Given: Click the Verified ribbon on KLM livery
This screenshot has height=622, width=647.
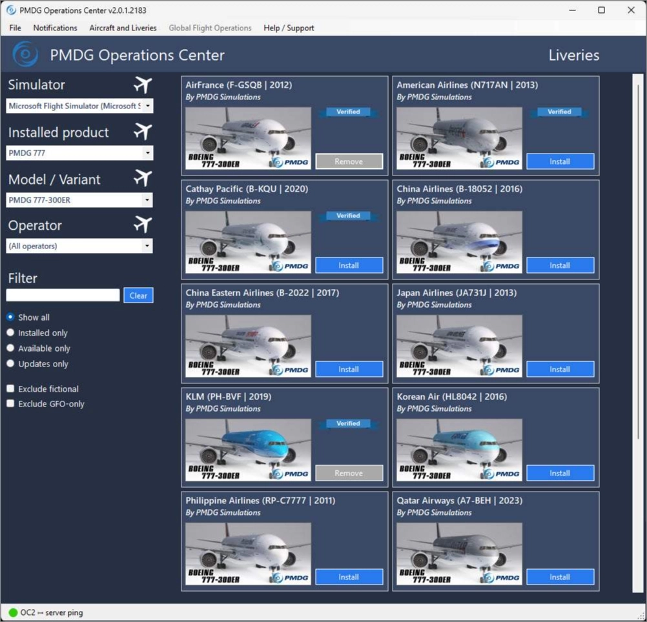Looking at the screenshot, I should (x=348, y=423).
